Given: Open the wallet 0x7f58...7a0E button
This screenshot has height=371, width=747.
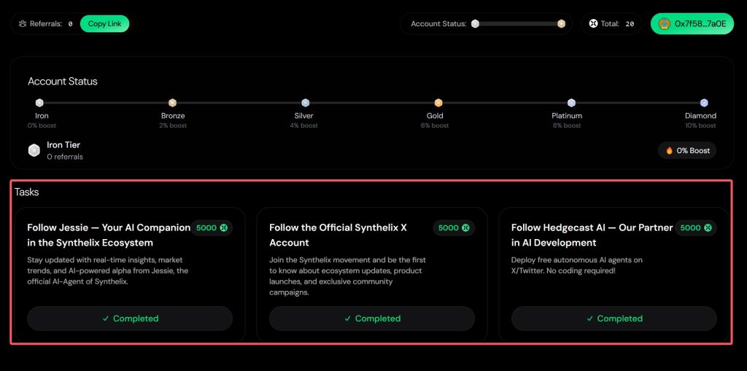Looking at the screenshot, I should (x=692, y=24).
